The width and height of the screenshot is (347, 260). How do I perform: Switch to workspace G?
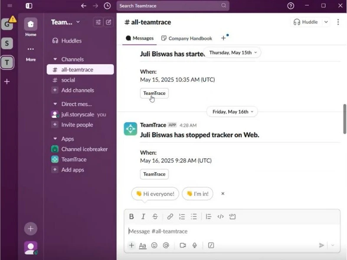pyautogui.click(x=7, y=24)
